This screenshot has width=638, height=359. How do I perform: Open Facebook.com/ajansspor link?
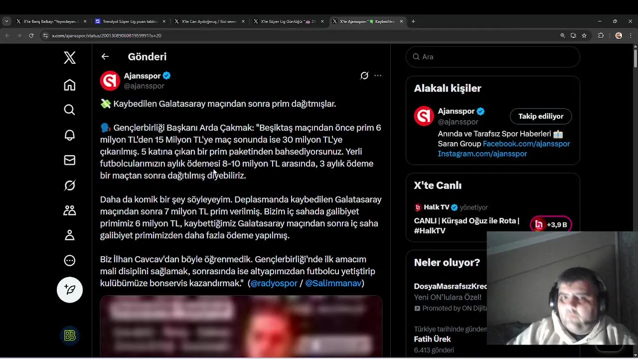[526, 144]
